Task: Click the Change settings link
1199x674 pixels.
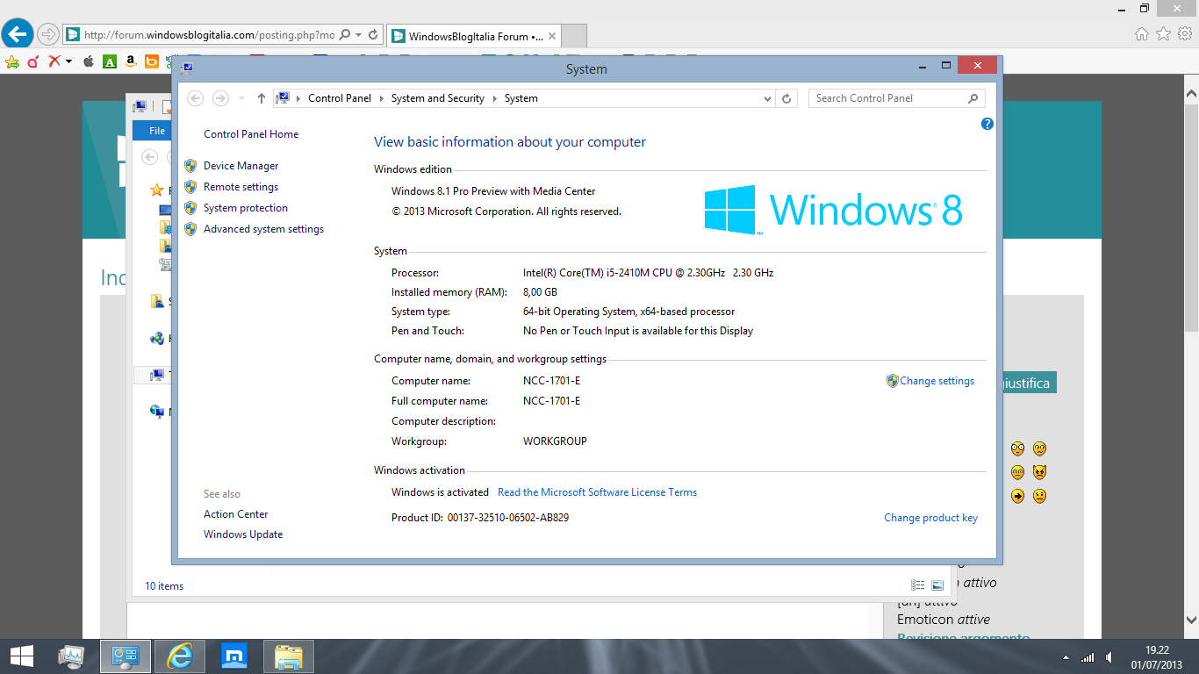Action: [937, 381]
